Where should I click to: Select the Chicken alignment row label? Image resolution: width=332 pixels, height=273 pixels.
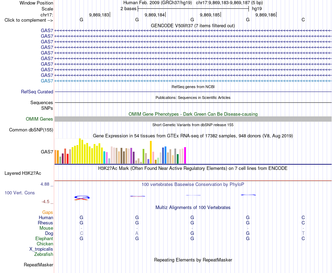[45, 244]
